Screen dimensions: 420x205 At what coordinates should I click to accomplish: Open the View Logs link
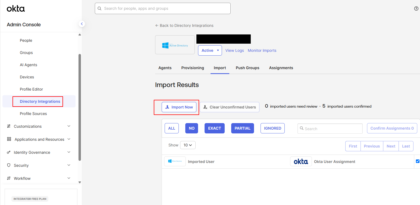coord(235,50)
